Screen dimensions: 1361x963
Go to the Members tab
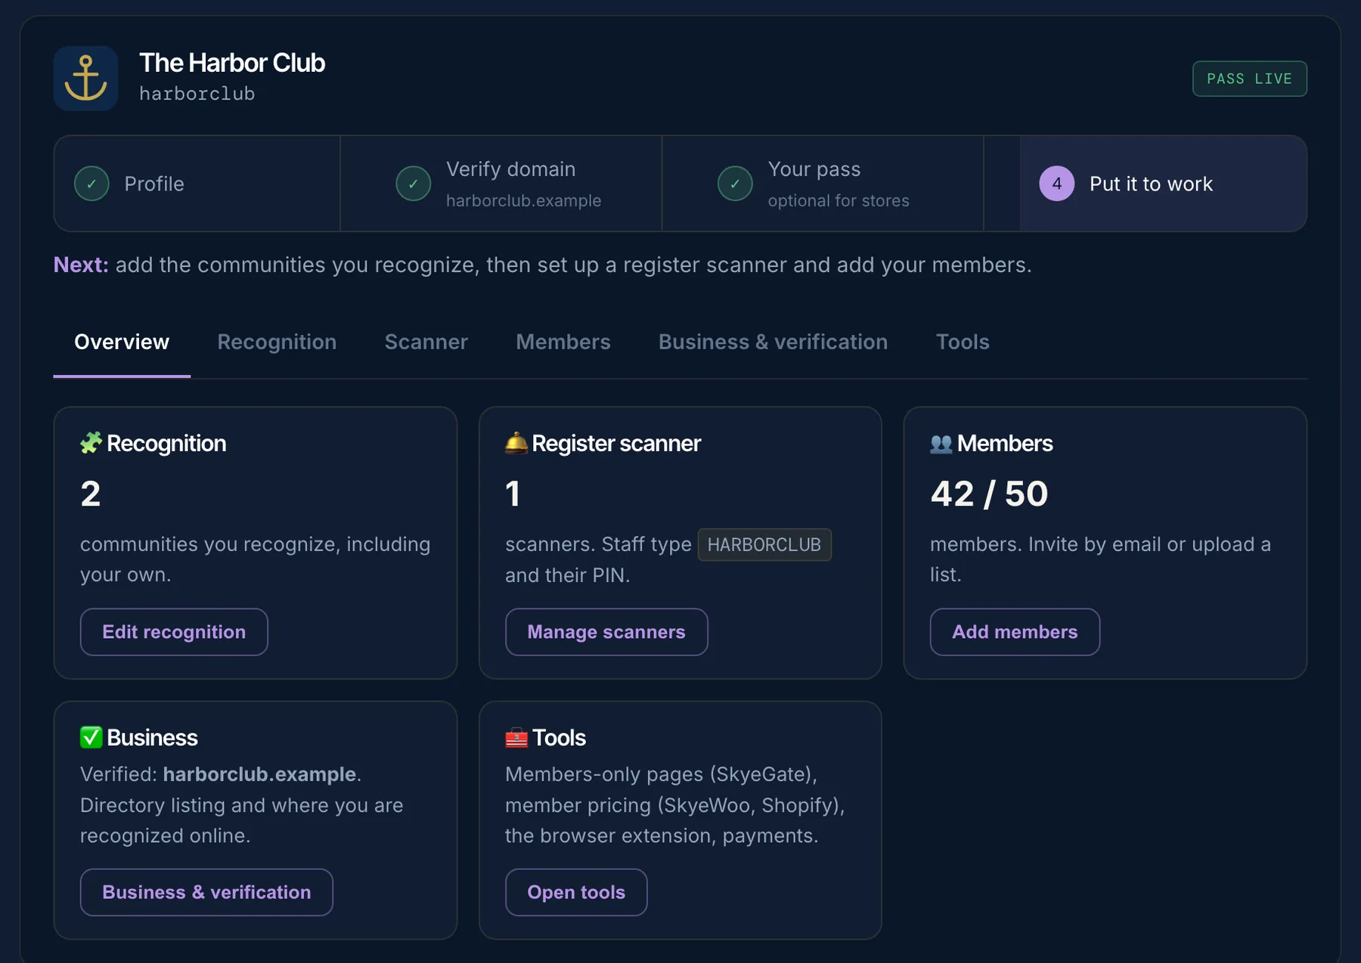(x=563, y=342)
